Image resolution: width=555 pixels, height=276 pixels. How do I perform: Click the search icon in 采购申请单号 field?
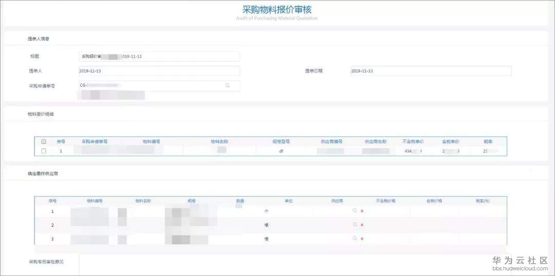click(228, 85)
